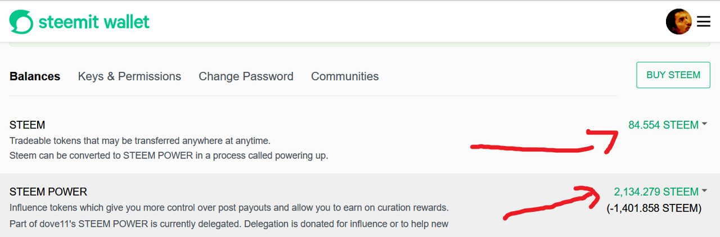
Task: Open the hamburger menu icon
Action: coord(704,21)
